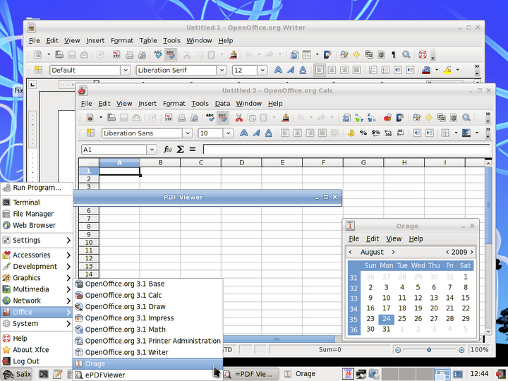The width and height of the screenshot is (508, 381).
Task: Click the Help lifebuoy icon in Writer toolbar
Action: point(422,54)
